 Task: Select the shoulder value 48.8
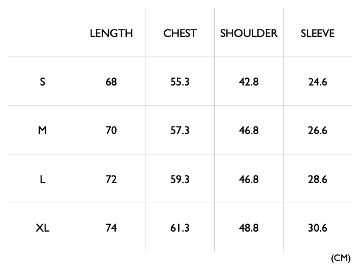coord(249,228)
